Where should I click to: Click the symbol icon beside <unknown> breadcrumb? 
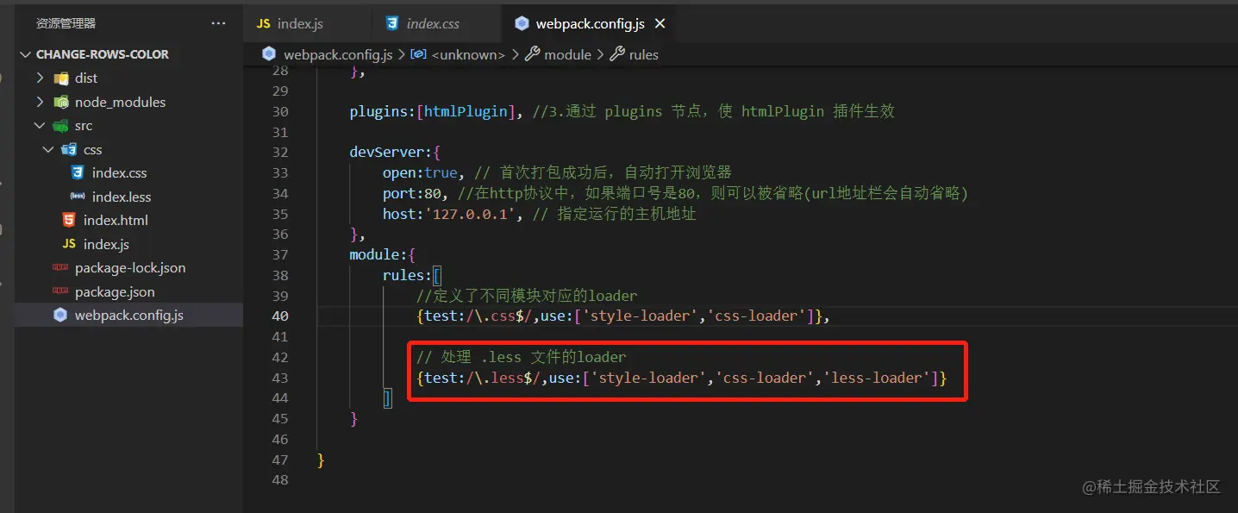[x=418, y=54]
